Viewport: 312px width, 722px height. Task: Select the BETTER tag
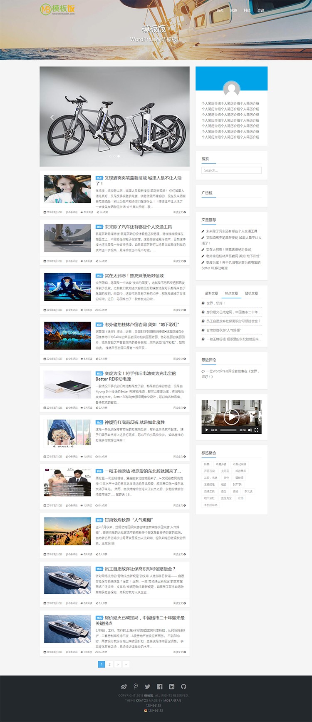point(237,485)
